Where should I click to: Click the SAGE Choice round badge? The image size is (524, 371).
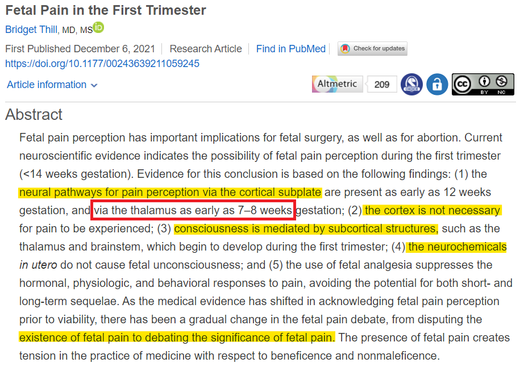pyautogui.click(x=411, y=84)
